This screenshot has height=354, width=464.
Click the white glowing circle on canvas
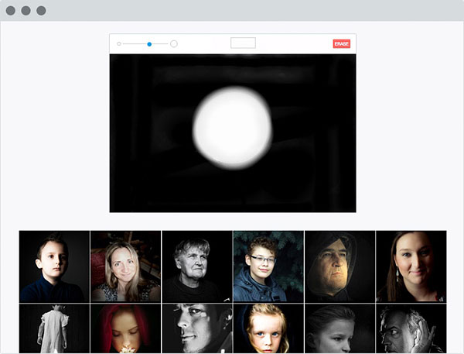pyautogui.click(x=232, y=128)
